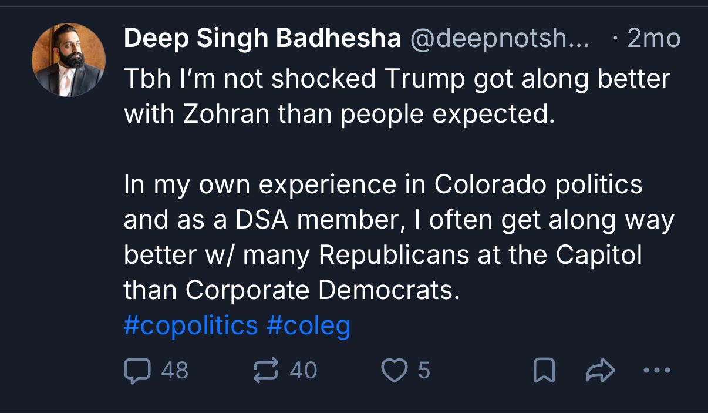
Task: Open the 2mo timestamp link
Action: pyautogui.click(x=653, y=39)
